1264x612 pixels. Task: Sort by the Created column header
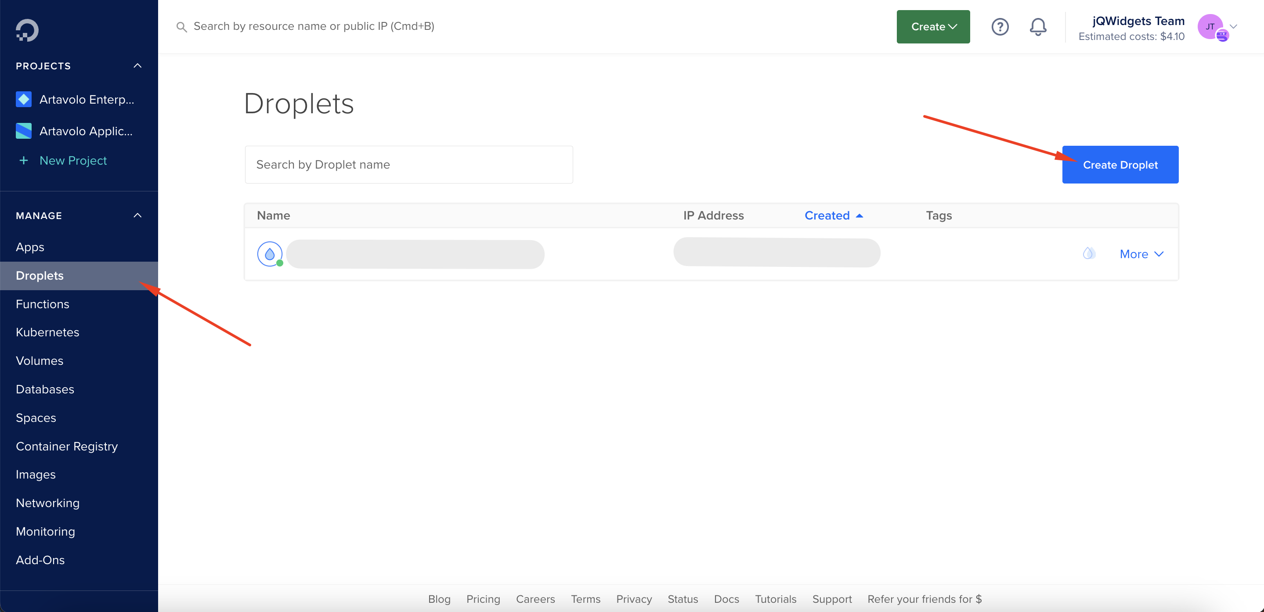(x=833, y=216)
